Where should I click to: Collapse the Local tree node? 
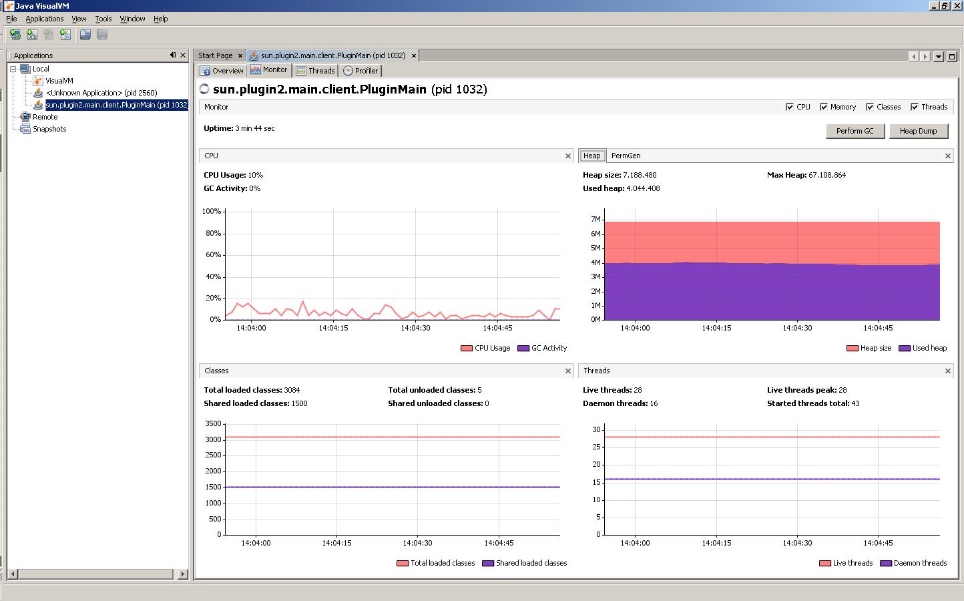tap(13, 69)
